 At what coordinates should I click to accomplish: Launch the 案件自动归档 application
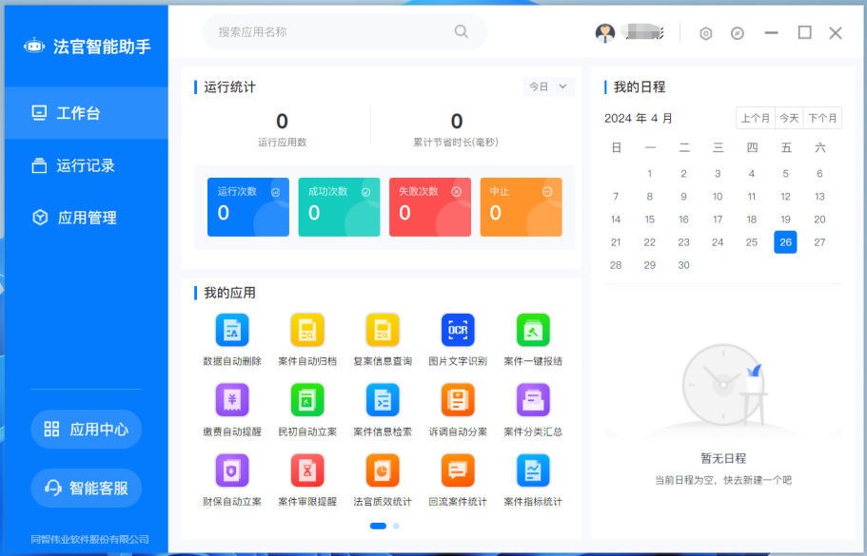point(307,331)
